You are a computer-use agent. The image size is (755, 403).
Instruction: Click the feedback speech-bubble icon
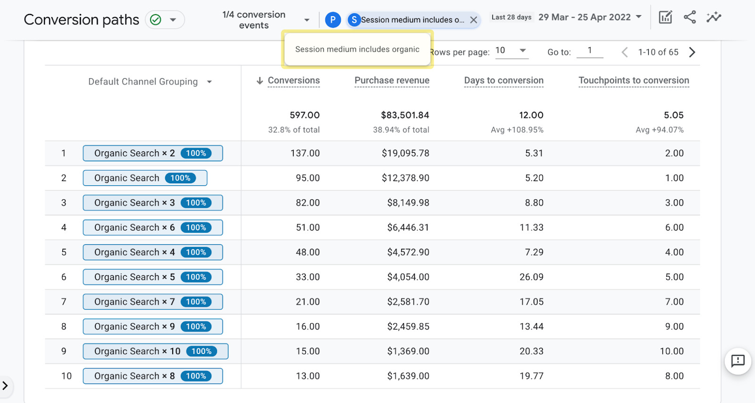[738, 361]
